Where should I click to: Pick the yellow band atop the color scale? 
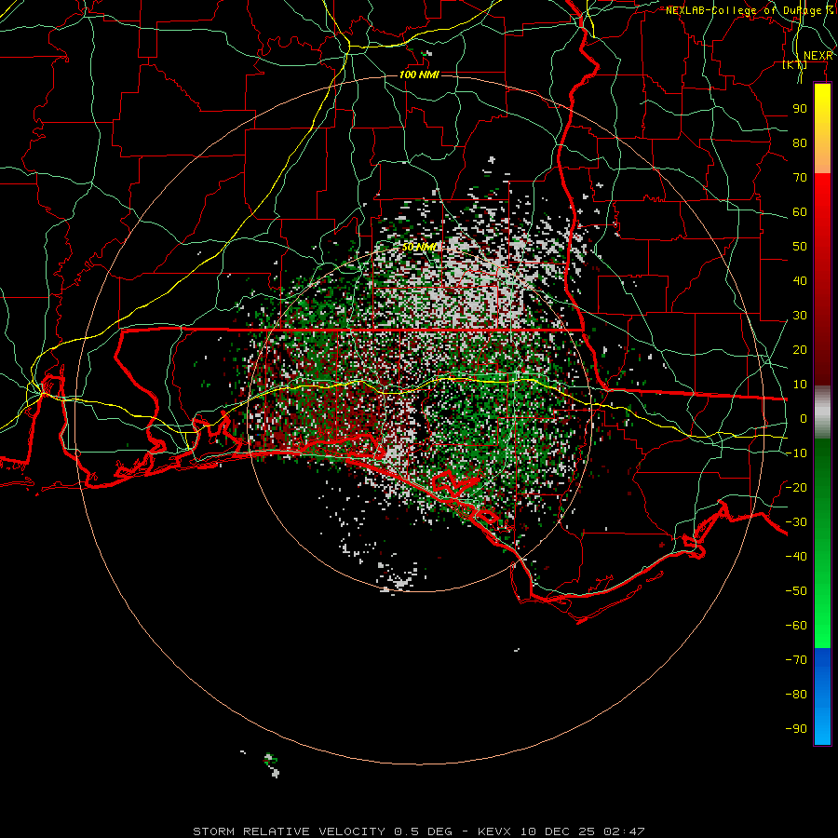(822, 128)
